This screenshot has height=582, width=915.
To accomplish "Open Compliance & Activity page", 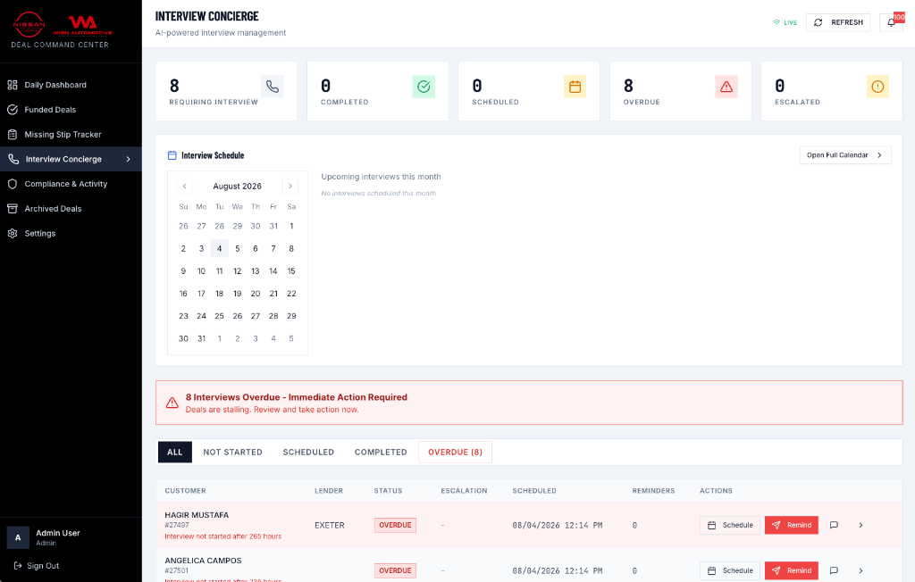I will (x=71, y=184).
